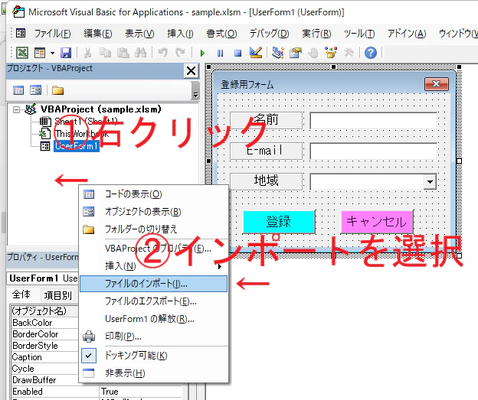
Task: Select the BorderColor property row
Action: point(44,334)
